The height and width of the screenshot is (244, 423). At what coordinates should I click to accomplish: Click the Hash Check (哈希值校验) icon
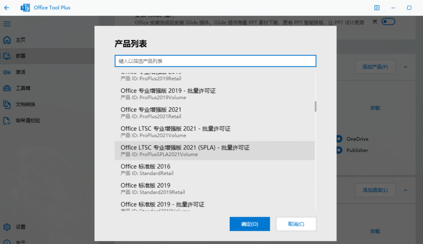[7, 121]
